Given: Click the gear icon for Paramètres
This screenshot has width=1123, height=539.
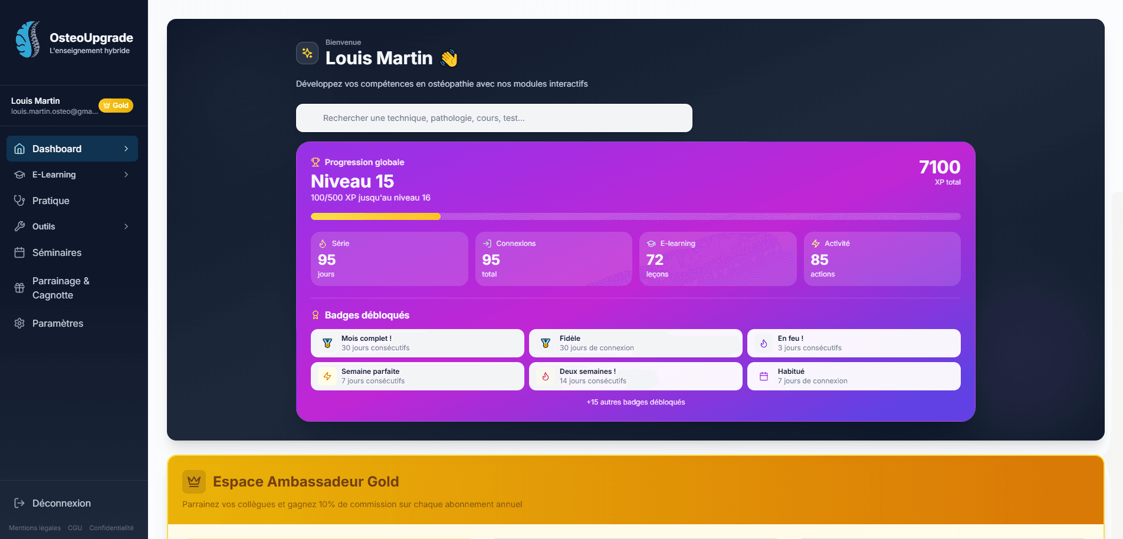Looking at the screenshot, I should 19,323.
